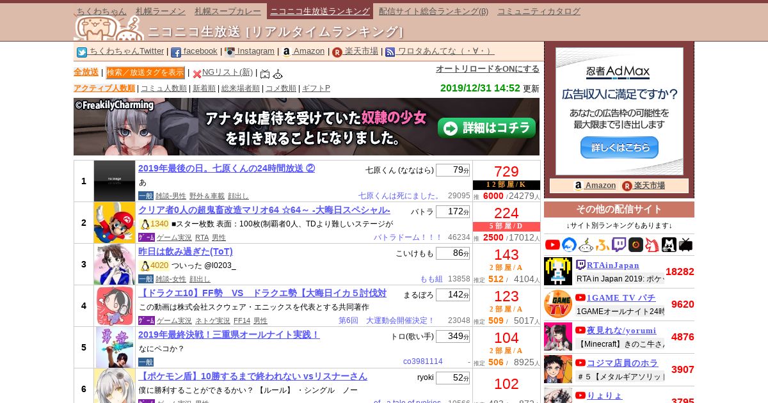The width and height of the screenshot is (768, 403).
Task: Click the RSS feed icon beside ワロタあんてな
Action: click(x=390, y=52)
